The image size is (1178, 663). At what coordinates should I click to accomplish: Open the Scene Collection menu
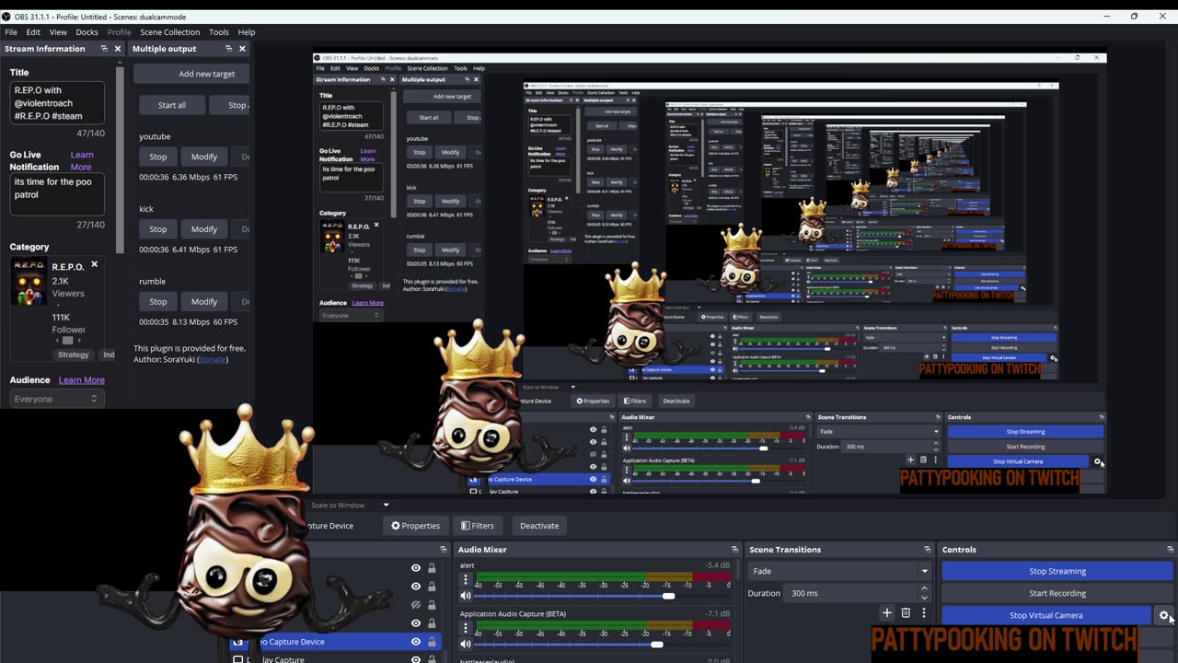(x=169, y=32)
